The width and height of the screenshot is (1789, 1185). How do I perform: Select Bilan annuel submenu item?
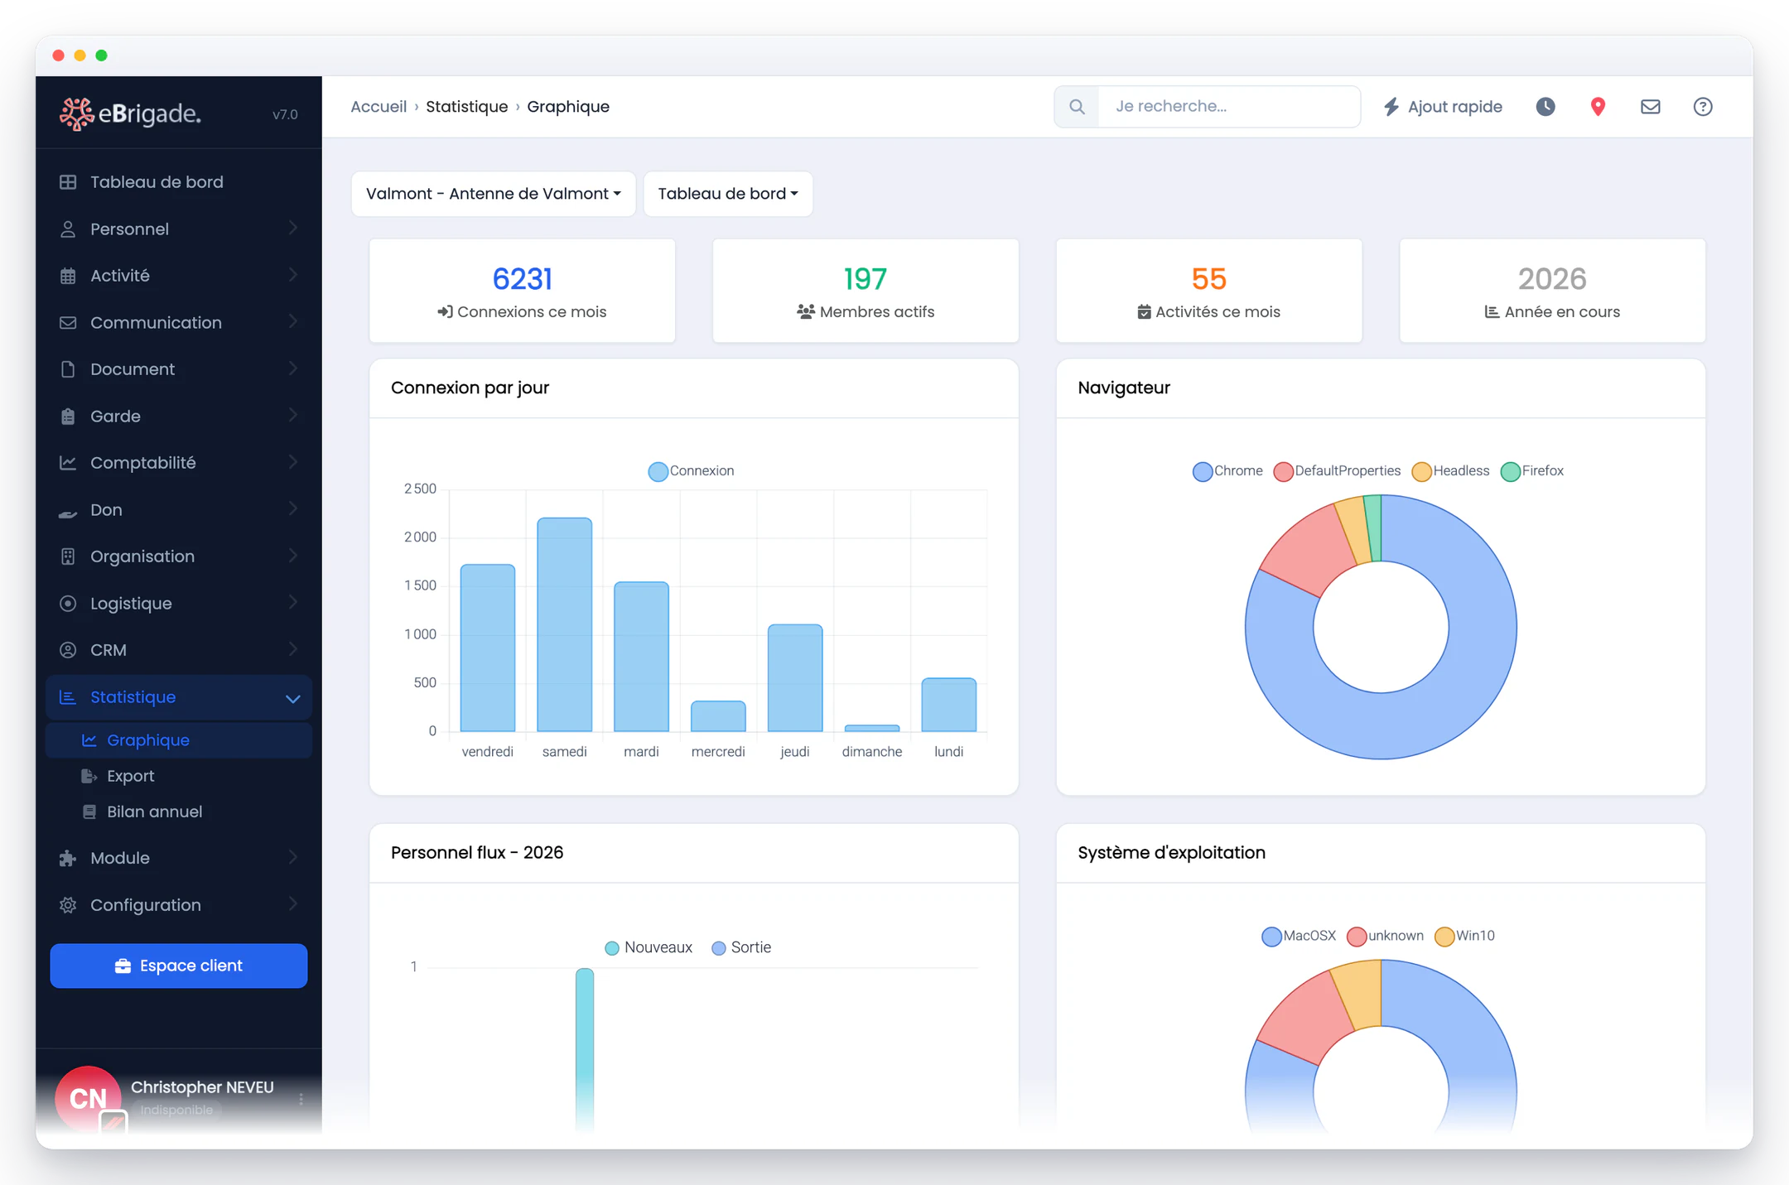coord(179,812)
